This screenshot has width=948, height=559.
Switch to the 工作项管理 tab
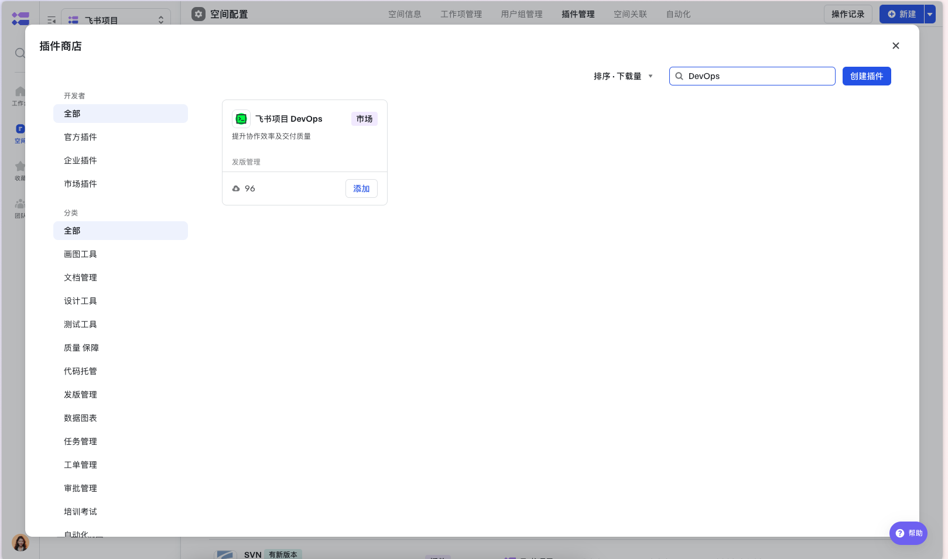(461, 14)
